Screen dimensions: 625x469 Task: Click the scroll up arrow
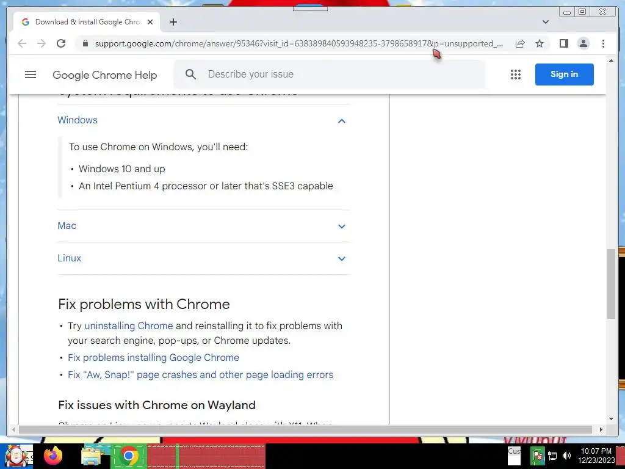point(611,60)
